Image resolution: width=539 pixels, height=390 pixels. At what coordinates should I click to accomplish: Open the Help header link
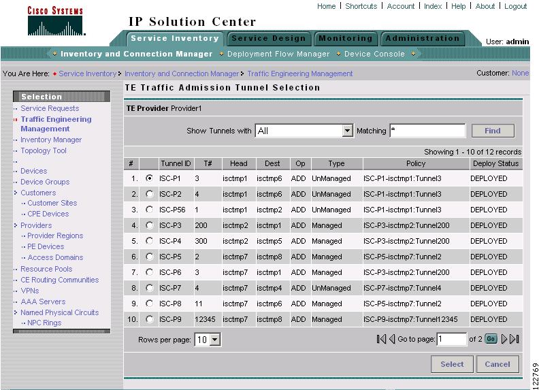click(458, 6)
